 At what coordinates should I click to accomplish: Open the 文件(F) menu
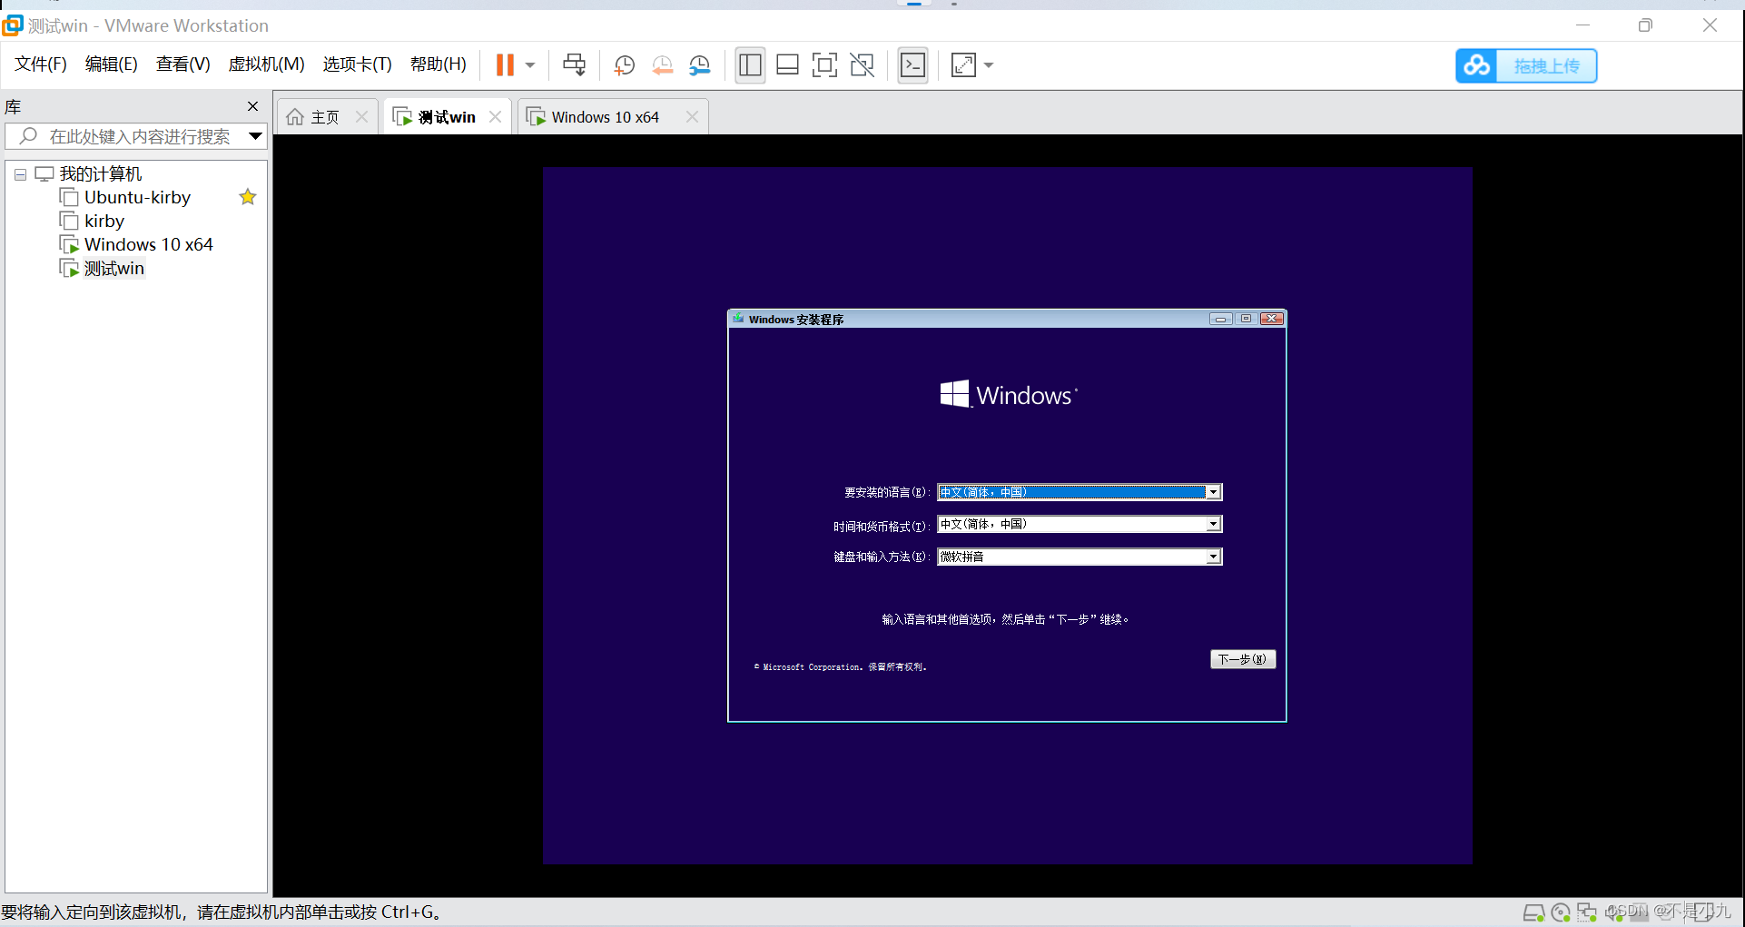point(41,64)
